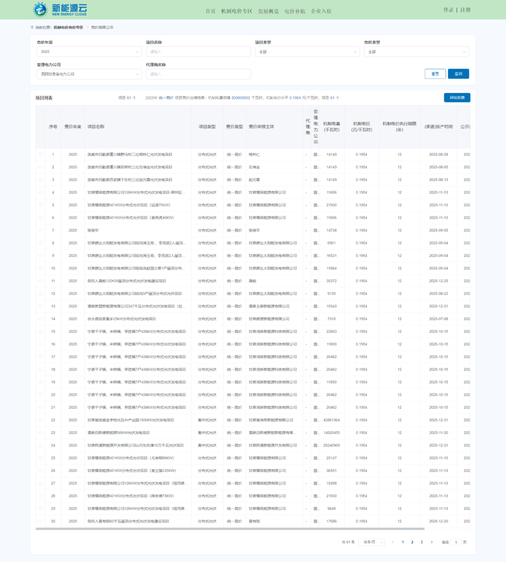Click the blue 查询 search button
This screenshot has width=506, height=562.
458,74
